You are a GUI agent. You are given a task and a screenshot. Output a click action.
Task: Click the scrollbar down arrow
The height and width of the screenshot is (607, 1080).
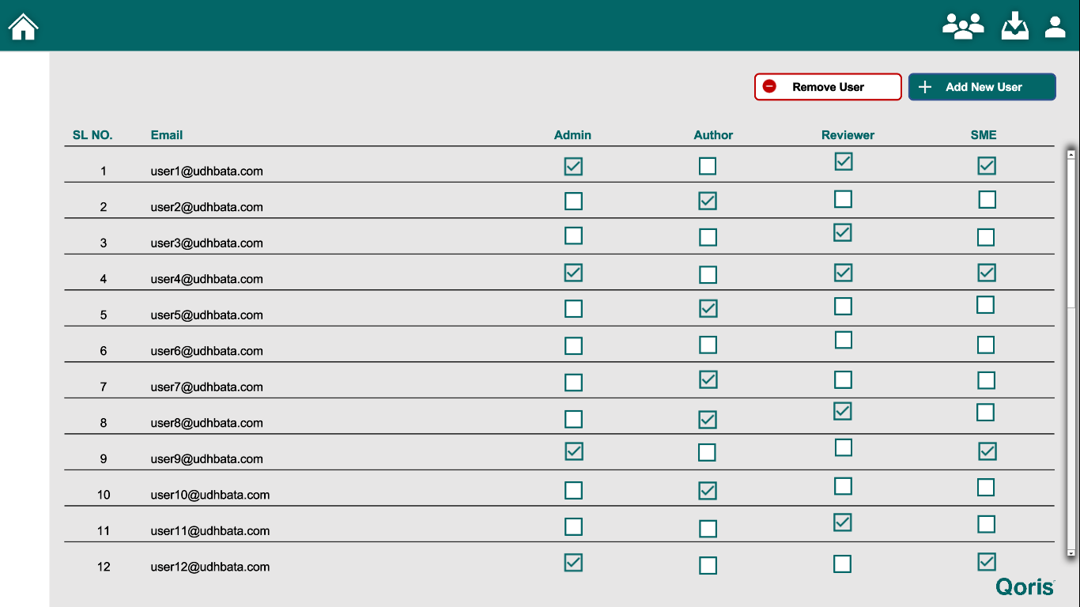1071,552
